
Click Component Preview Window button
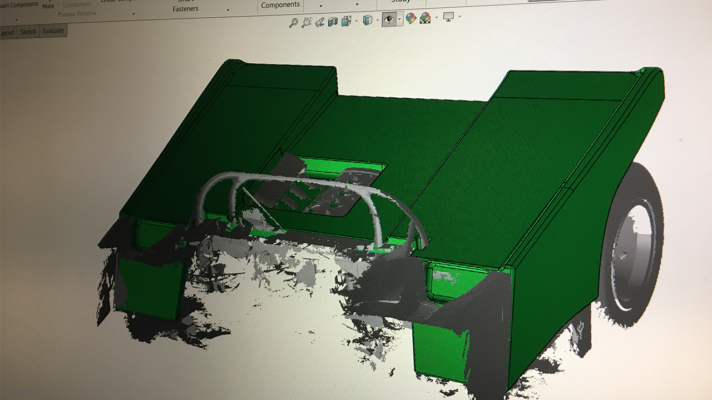77,9
